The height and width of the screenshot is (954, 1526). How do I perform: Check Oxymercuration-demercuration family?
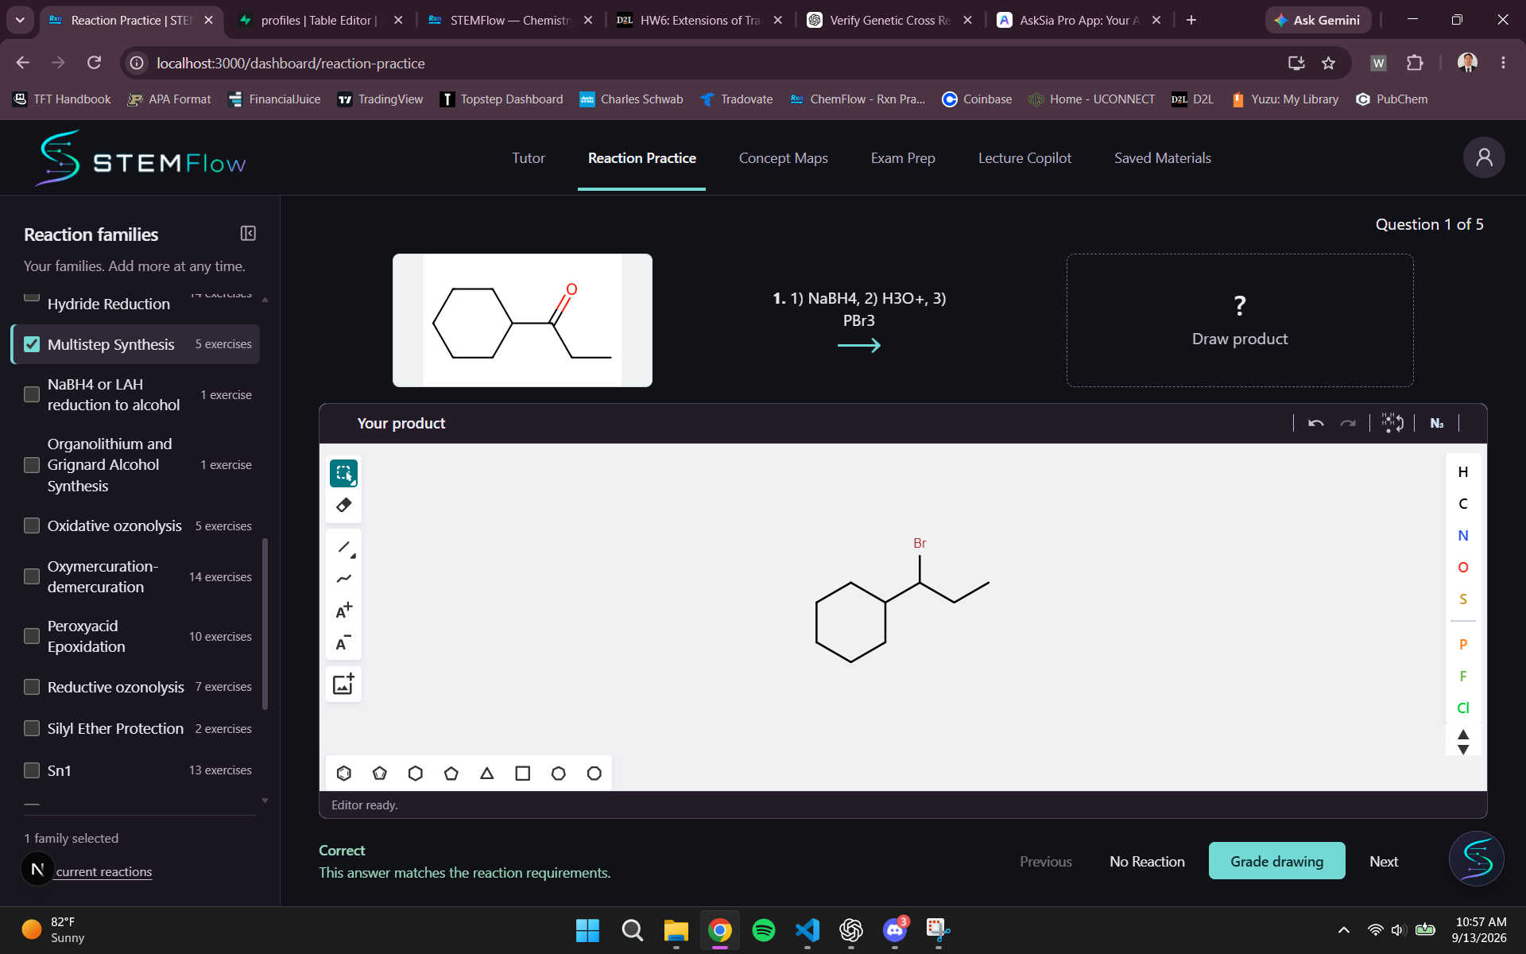pyautogui.click(x=32, y=576)
